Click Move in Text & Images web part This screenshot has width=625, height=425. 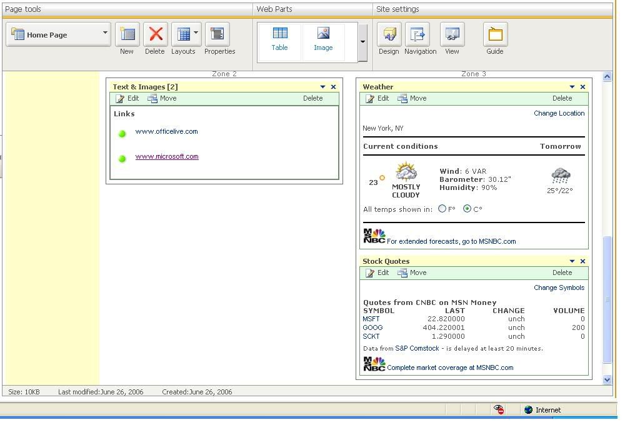[162, 99]
